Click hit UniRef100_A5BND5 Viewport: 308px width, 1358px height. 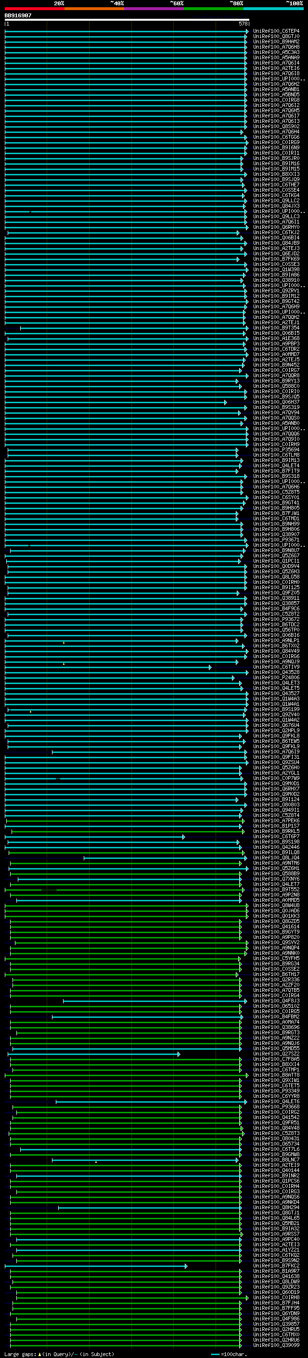click(x=276, y=95)
